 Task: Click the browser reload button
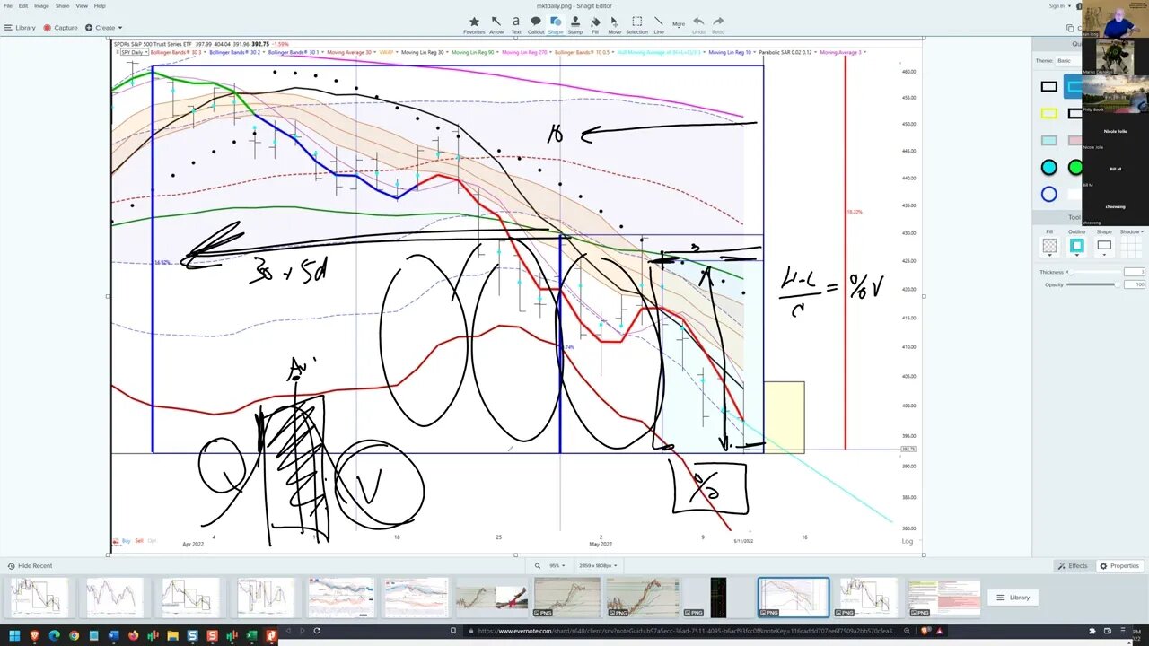click(317, 631)
